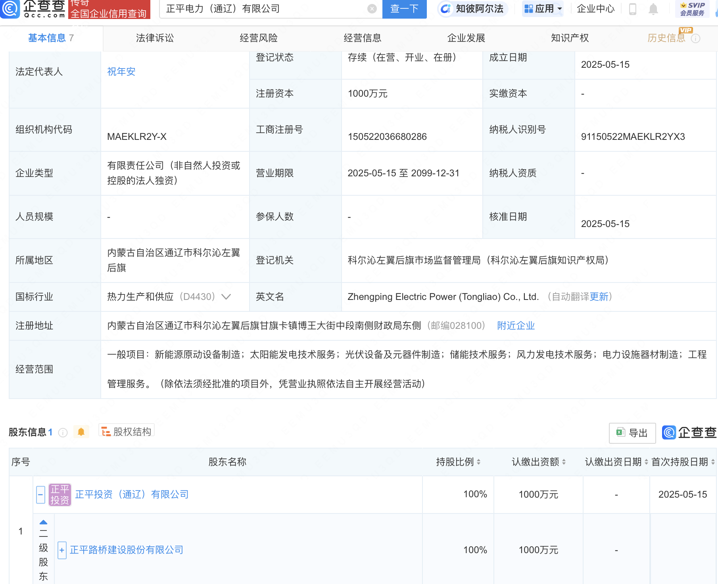Viewport: 718px width, 584px height.
Task: Click the info icon next to 股东信息
Action: coord(63,432)
